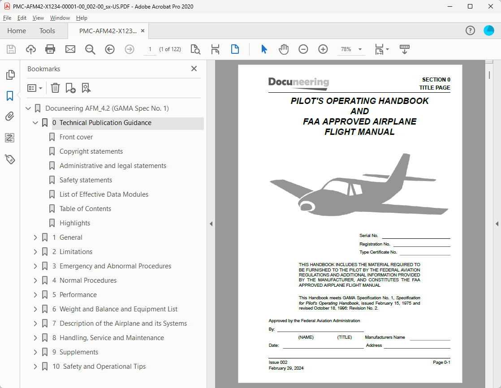Click the Save file icon
The height and width of the screenshot is (388, 501).
pos(11,49)
